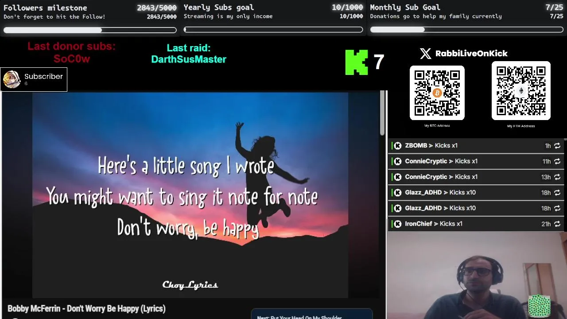
Task: Click the Choy Lyrics watermark text
Action: click(x=190, y=285)
